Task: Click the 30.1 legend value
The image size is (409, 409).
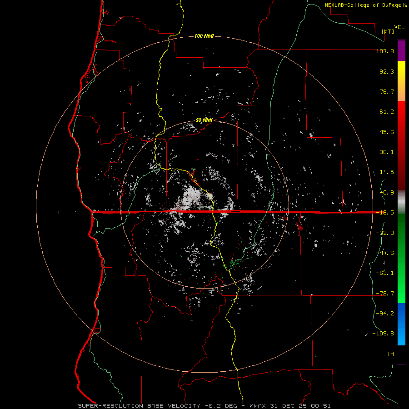Action: 387,152
